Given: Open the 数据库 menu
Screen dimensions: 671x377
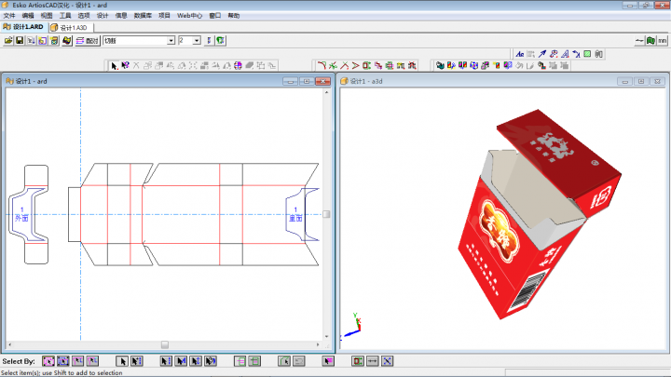Looking at the screenshot, I should [x=143, y=16].
